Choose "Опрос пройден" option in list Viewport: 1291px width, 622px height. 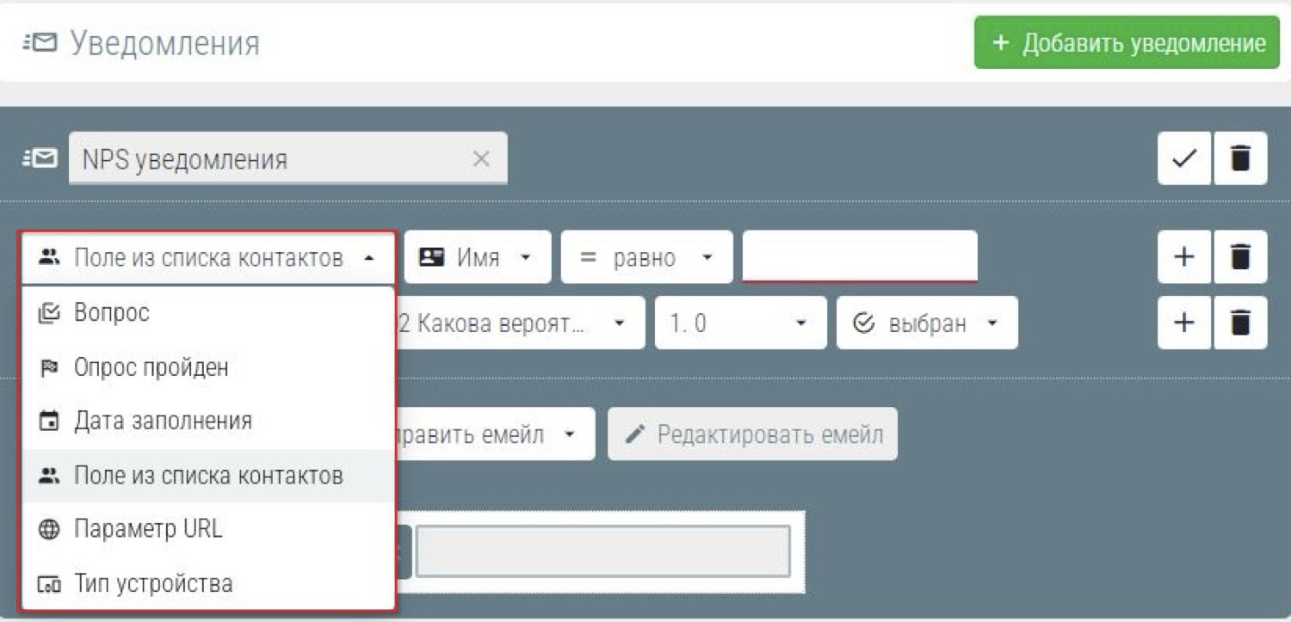click(x=151, y=368)
